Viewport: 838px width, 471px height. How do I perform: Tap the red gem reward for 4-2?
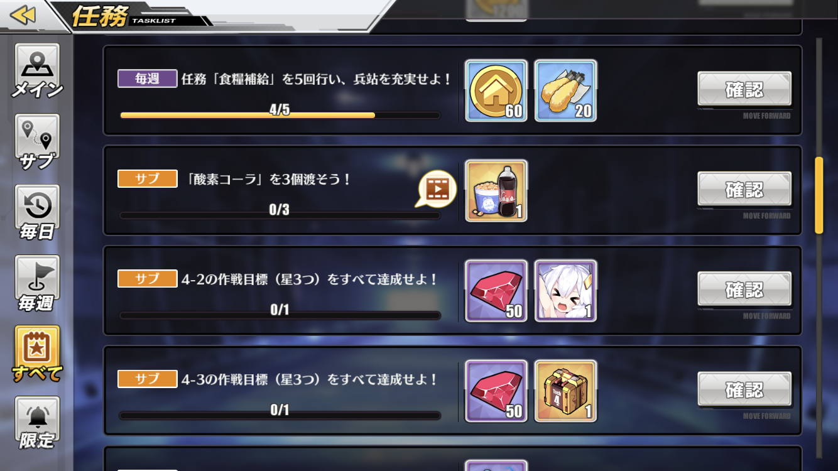[496, 291]
